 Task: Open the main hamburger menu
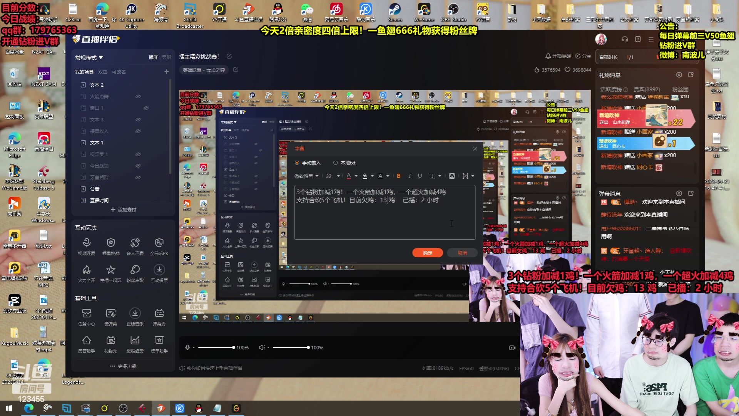(651, 39)
